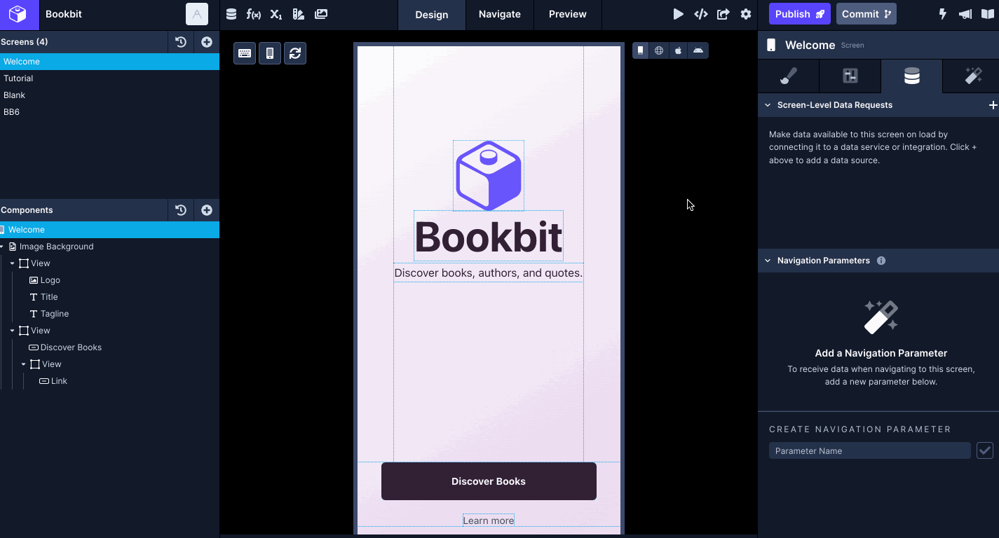
Task: Switch to the Preview tab
Action: pos(567,15)
